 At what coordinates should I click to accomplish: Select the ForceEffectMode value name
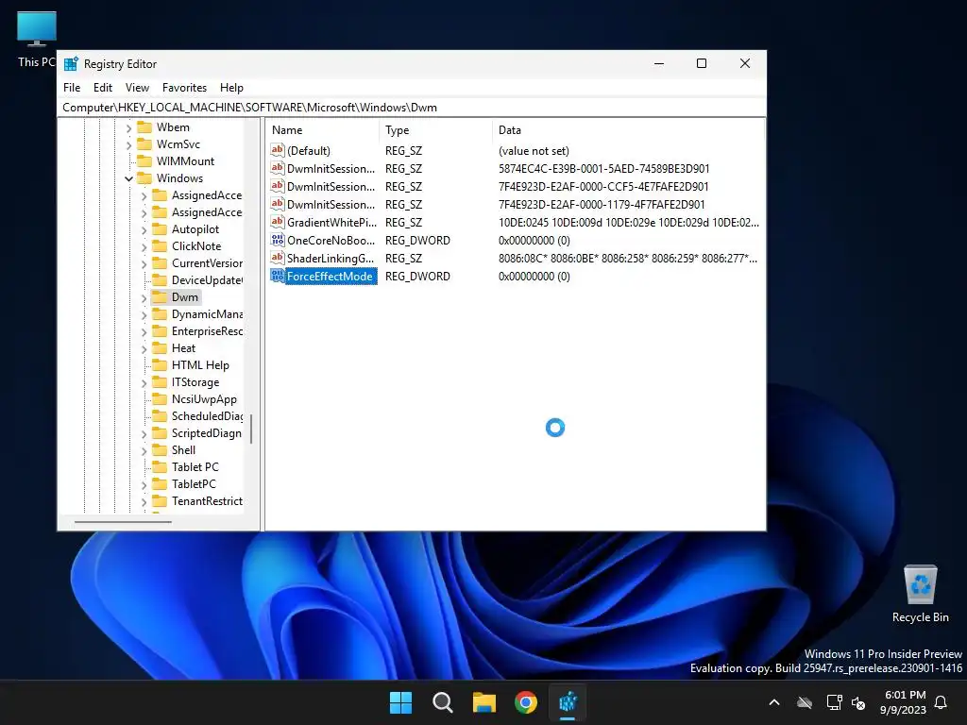pyautogui.click(x=330, y=277)
